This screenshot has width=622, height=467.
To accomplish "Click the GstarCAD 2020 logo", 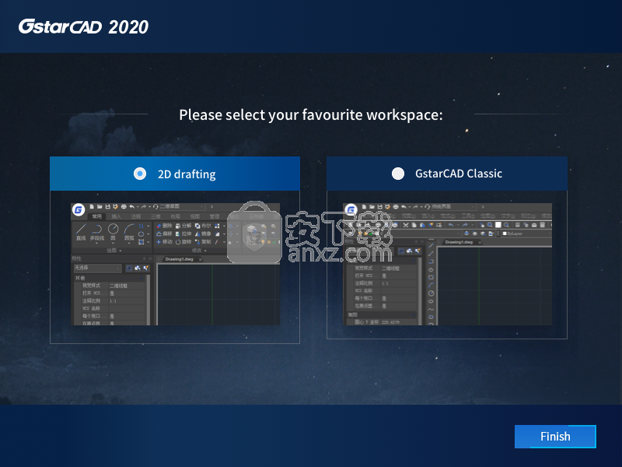I will [x=83, y=27].
